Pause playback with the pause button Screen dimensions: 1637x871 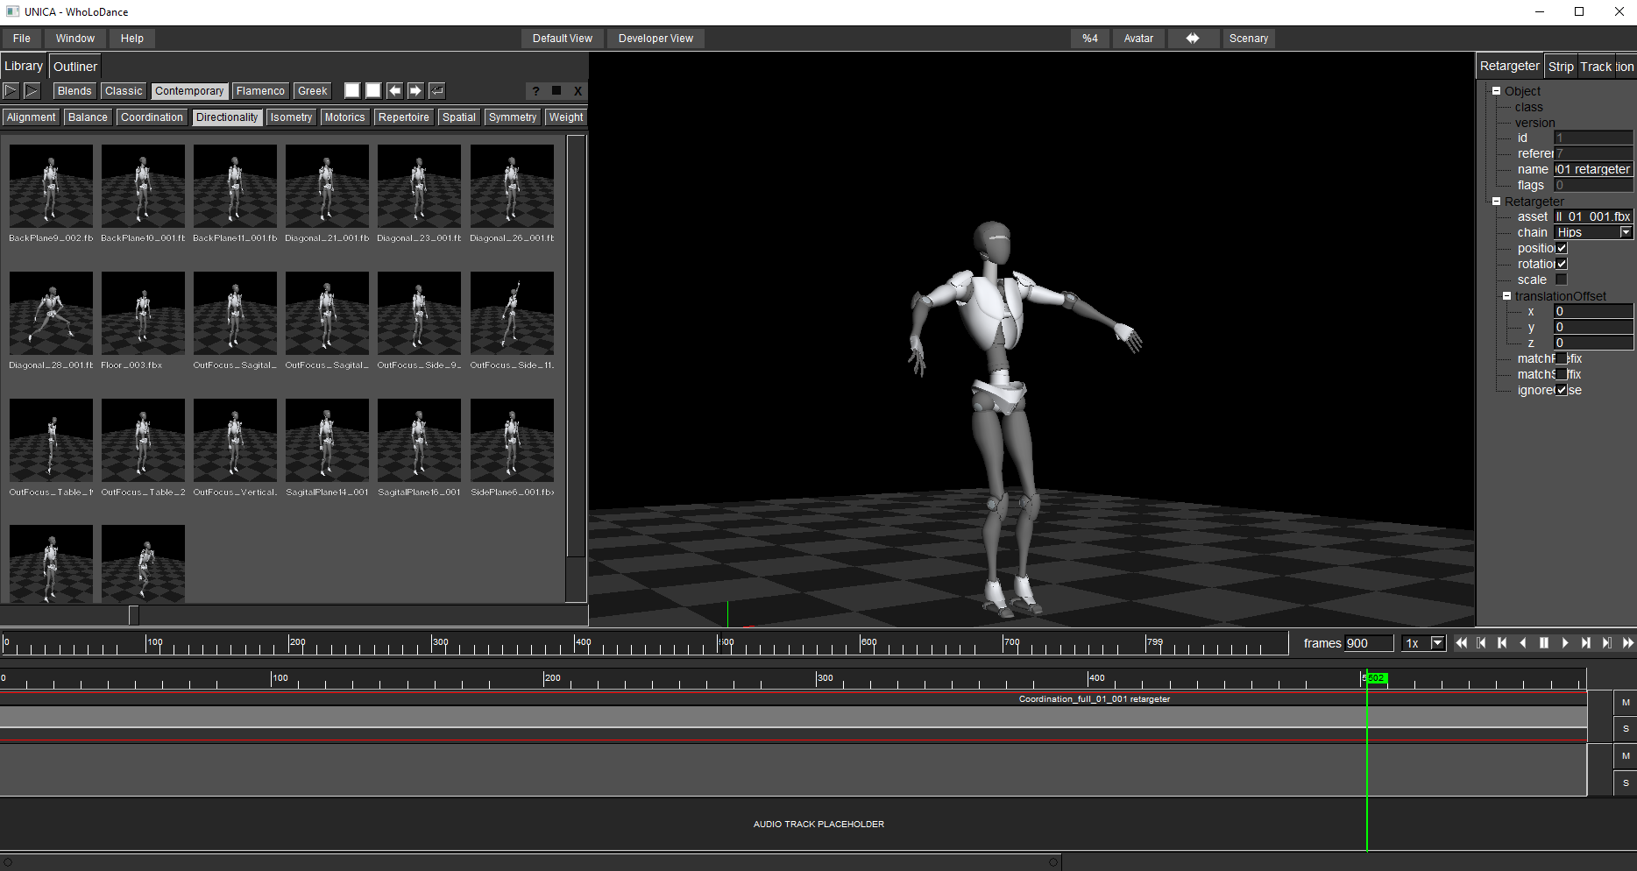pos(1544,643)
